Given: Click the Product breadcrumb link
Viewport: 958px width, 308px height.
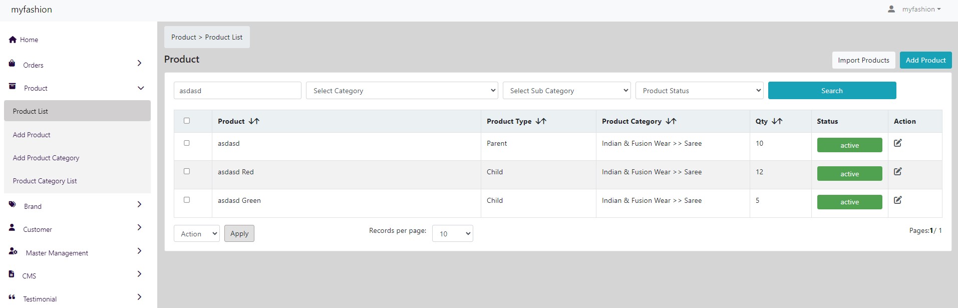Looking at the screenshot, I should [x=183, y=37].
